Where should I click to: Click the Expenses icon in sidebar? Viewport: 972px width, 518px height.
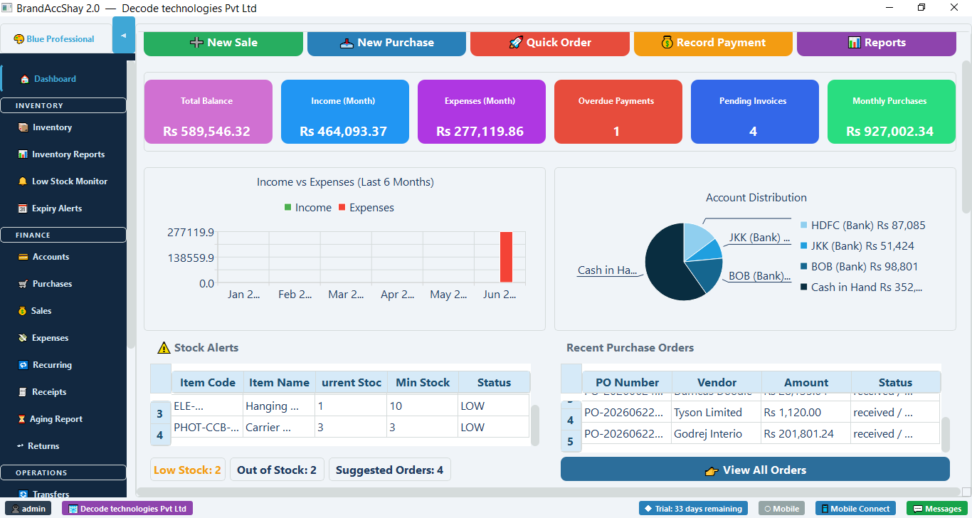23,338
